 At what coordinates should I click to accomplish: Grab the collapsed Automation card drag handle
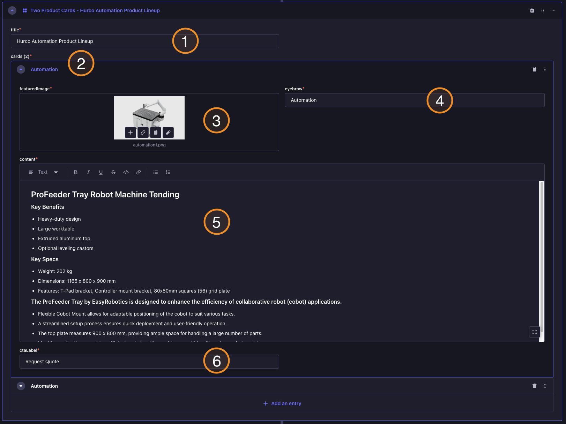tap(545, 386)
